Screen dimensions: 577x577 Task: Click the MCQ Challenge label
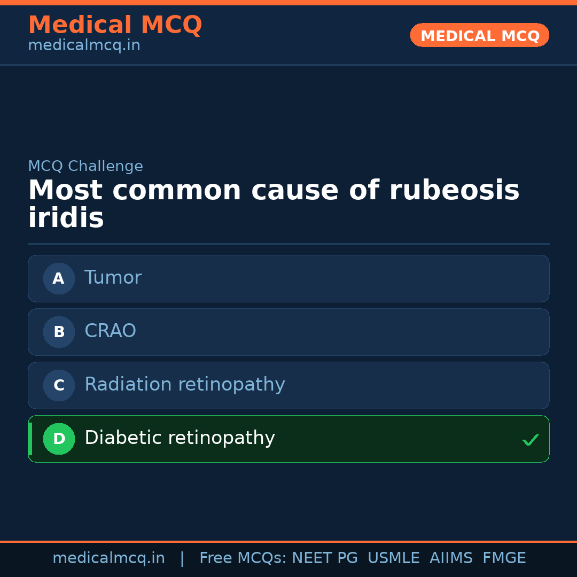click(x=85, y=166)
